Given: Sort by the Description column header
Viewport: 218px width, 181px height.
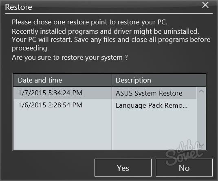Looking at the screenshot, I should pos(159,80).
